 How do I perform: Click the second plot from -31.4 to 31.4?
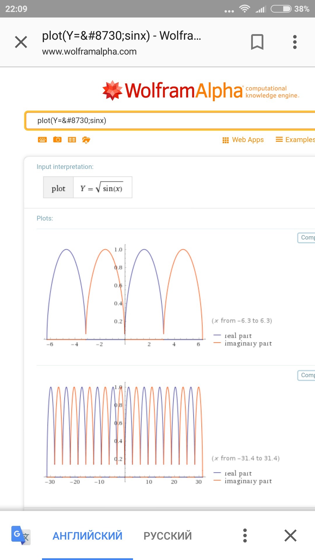125,432
